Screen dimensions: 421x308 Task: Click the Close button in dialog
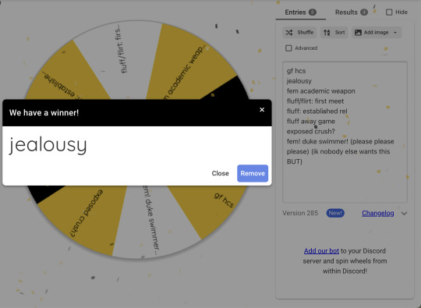click(220, 173)
